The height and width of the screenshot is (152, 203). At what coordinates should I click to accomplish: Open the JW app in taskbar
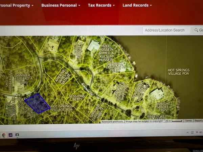click(10, 135)
